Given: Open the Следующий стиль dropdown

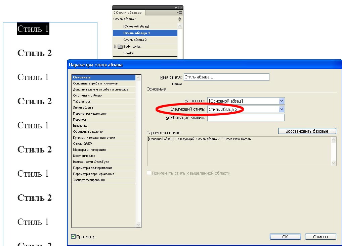Looking at the screenshot, I should click(282, 109).
